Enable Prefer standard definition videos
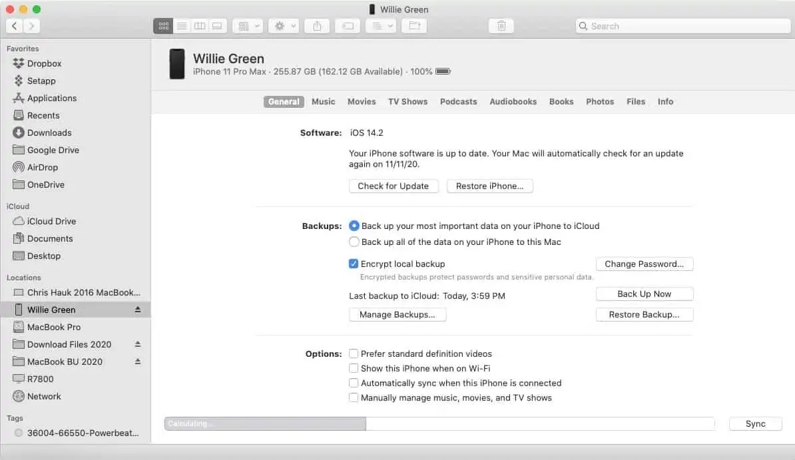The width and height of the screenshot is (795, 460). [354, 353]
